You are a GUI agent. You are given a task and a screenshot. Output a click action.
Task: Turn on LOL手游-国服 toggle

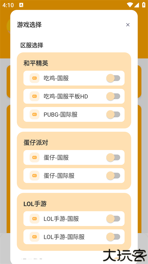tap(113, 219)
